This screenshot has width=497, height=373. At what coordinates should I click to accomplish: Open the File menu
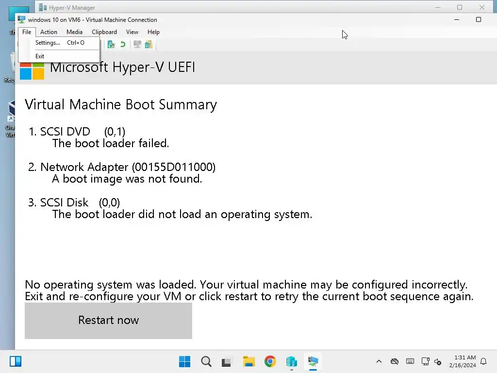point(27,32)
